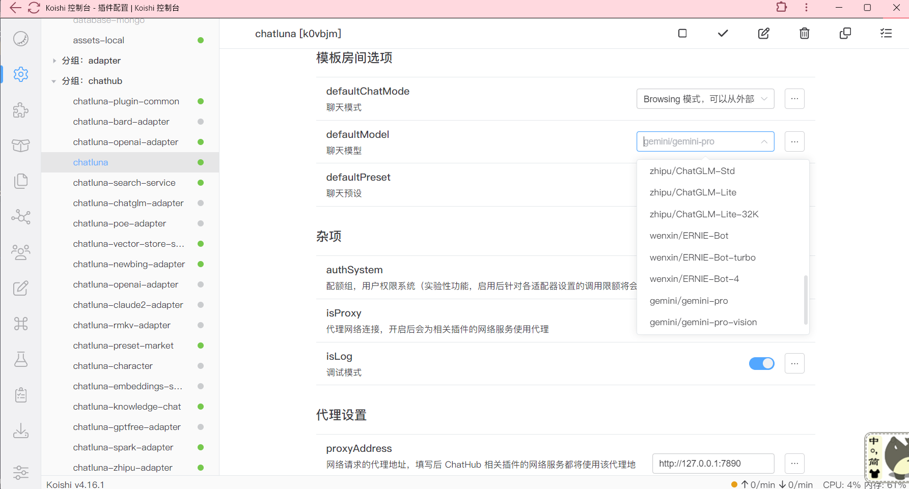Open the puzzle-piece plugin market icon
909x489 pixels.
click(21, 110)
